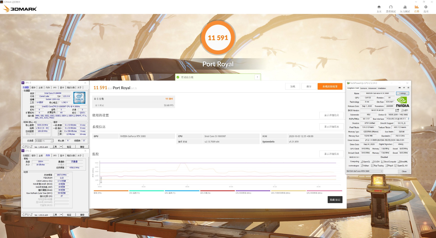This screenshot has width=436, height=238.
Task: Click the GPU clock frequency legend bar
Action: (x=324, y=191)
